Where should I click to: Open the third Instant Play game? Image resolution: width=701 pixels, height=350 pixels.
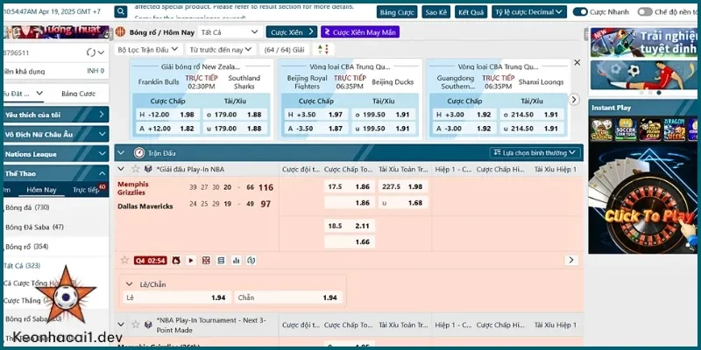[649, 129]
